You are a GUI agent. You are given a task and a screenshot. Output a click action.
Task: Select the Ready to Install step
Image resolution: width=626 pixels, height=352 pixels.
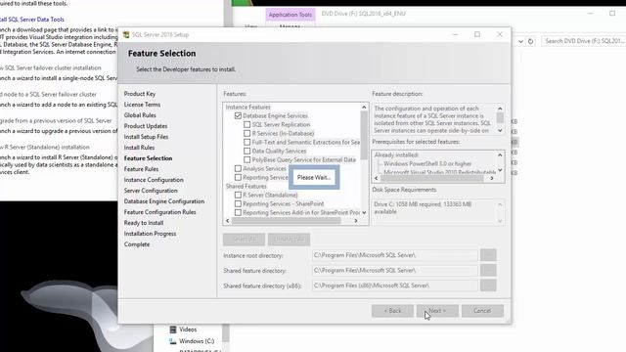[x=144, y=223]
